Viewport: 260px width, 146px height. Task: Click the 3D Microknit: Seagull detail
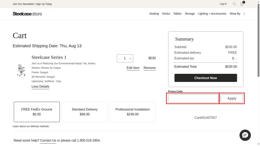click(x=43, y=77)
